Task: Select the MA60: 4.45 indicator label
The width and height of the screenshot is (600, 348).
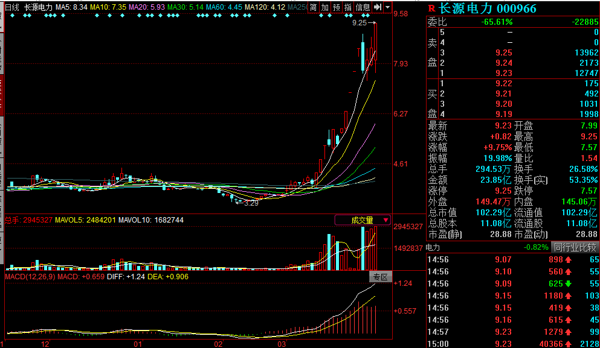Action: pos(224,7)
